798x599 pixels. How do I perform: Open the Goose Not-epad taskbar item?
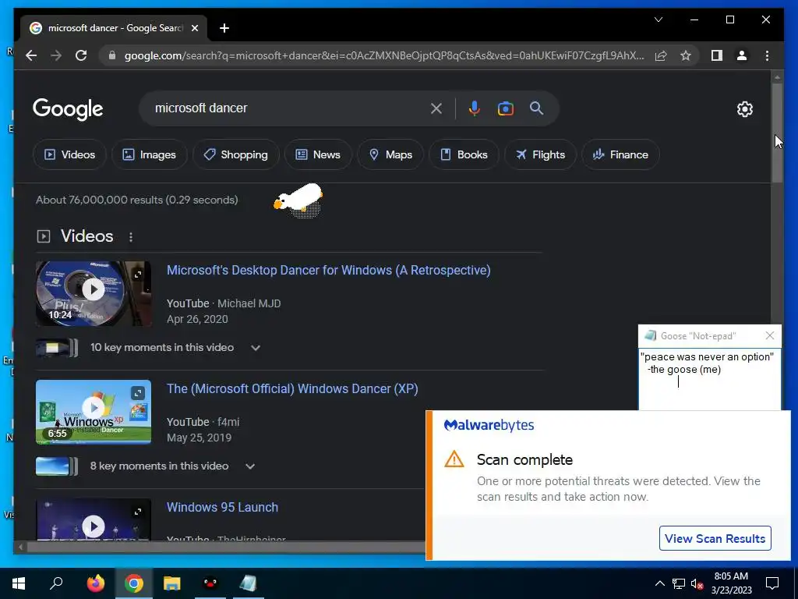coord(248,583)
